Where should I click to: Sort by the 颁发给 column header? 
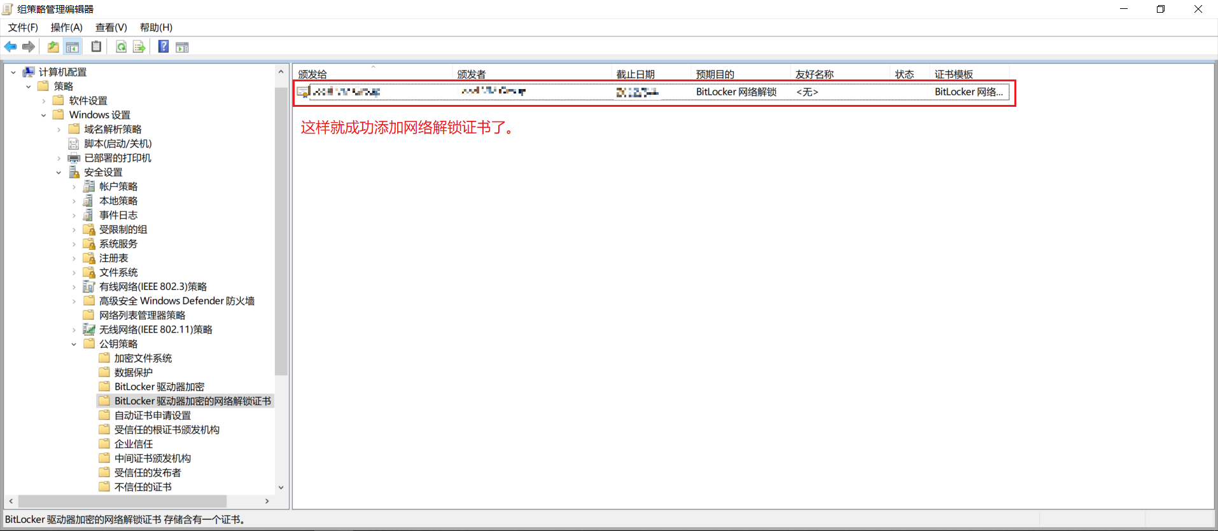373,74
